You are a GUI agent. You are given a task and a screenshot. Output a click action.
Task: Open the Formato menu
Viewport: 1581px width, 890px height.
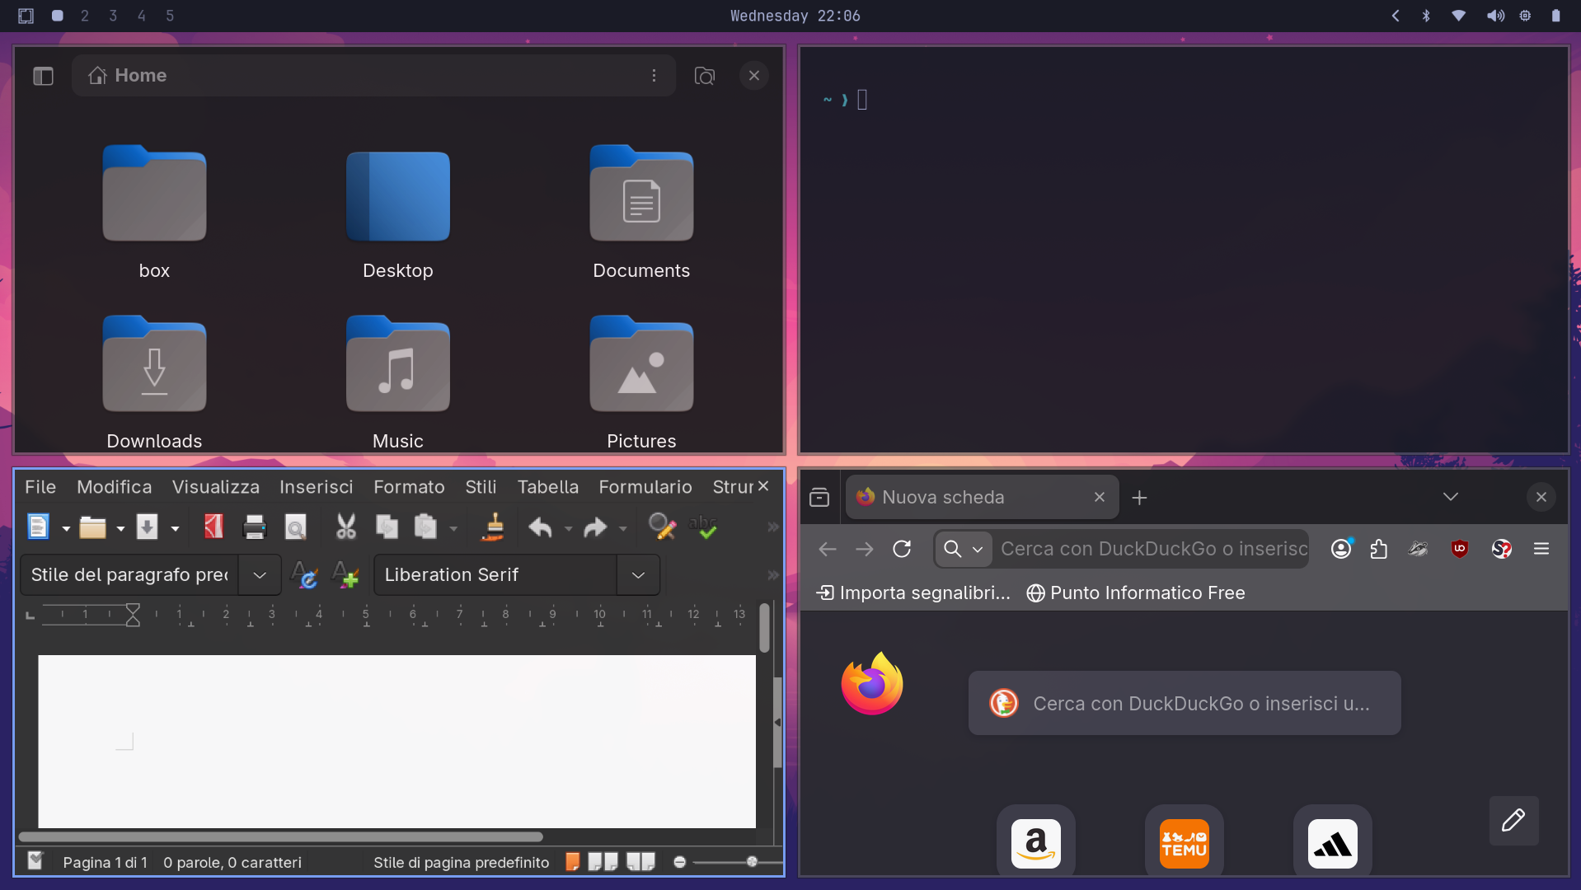[409, 487]
